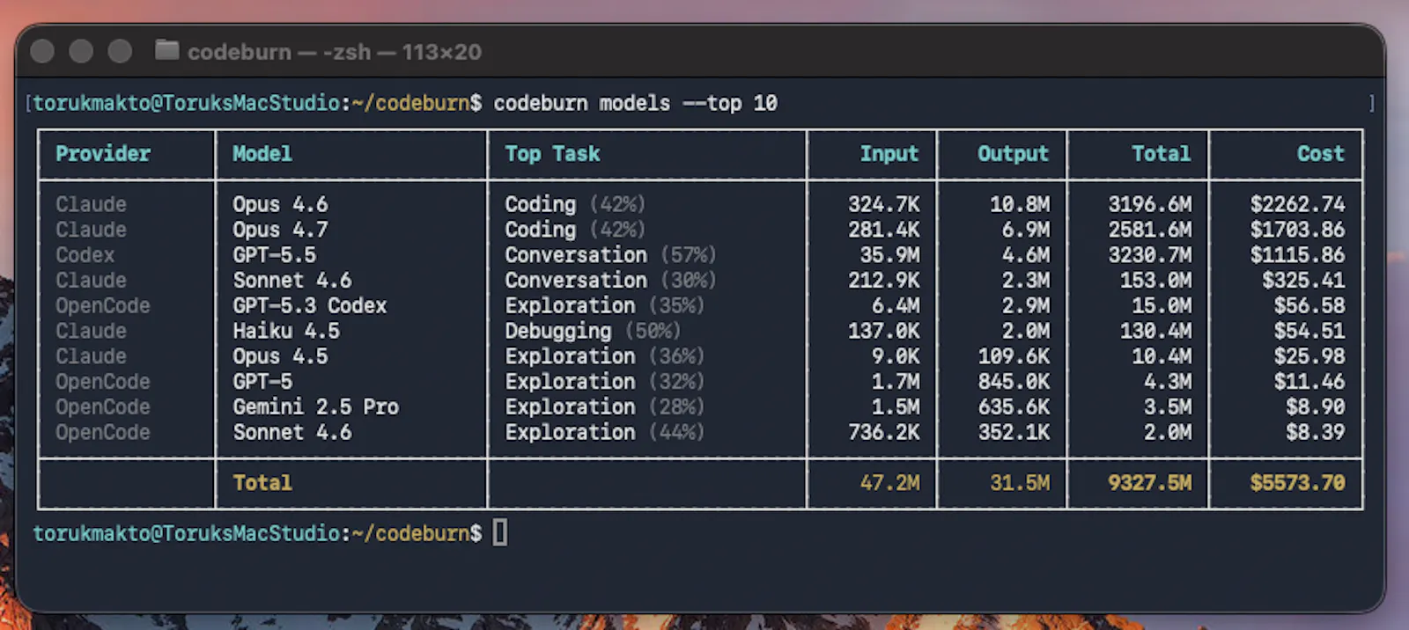Image resolution: width=1409 pixels, height=630 pixels.
Task: Click the '109.6K' output value
Action: click(1014, 356)
